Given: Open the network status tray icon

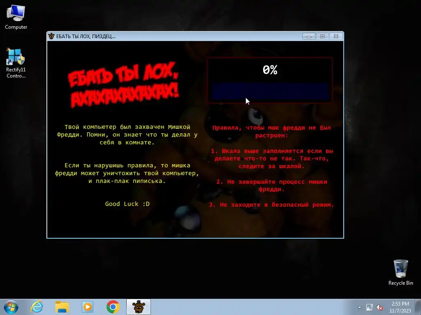Looking at the screenshot, I should tap(370, 307).
